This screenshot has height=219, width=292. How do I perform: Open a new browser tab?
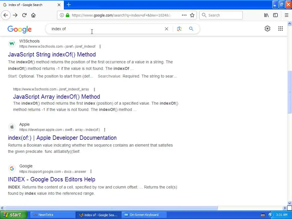[69, 5]
